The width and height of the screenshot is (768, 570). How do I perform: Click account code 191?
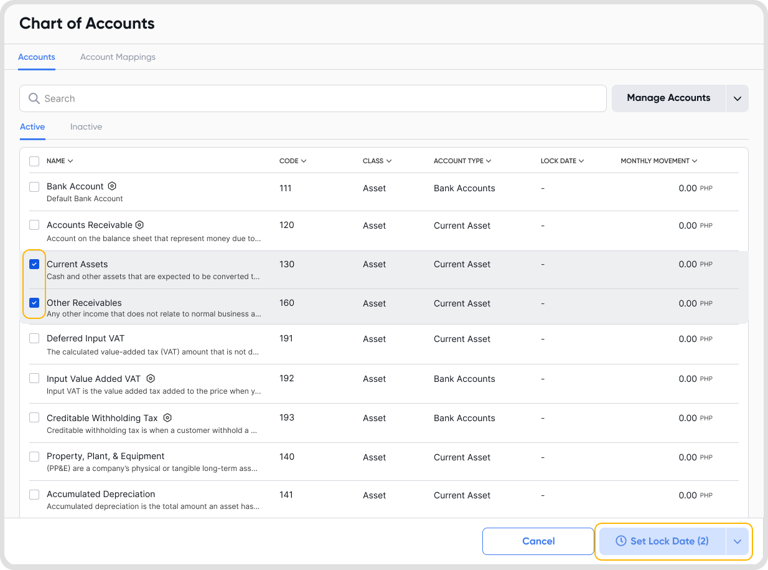pyautogui.click(x=286, y=338)
